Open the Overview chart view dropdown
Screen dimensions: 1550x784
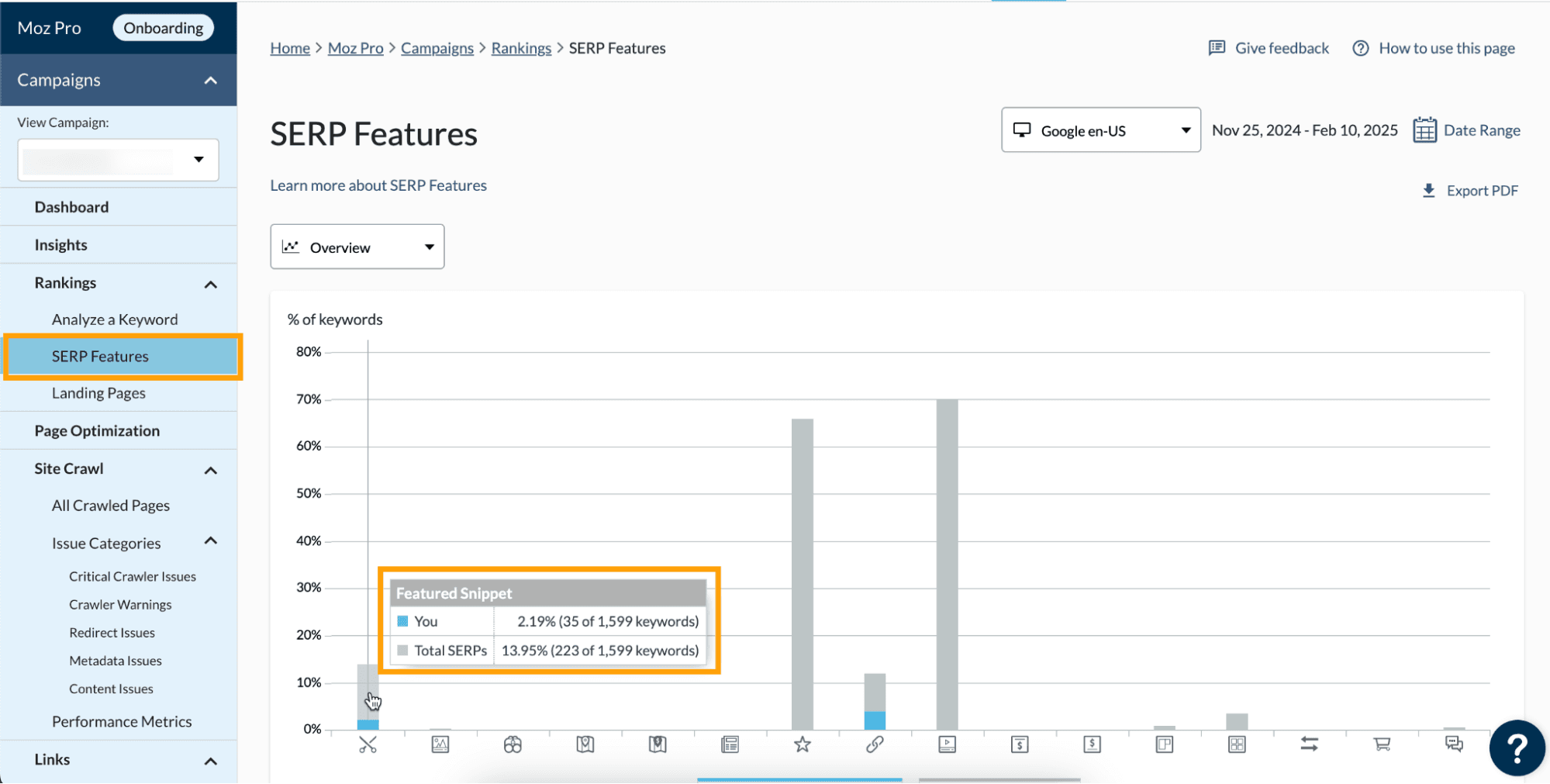pyautogui.click(x=357, y=247)
